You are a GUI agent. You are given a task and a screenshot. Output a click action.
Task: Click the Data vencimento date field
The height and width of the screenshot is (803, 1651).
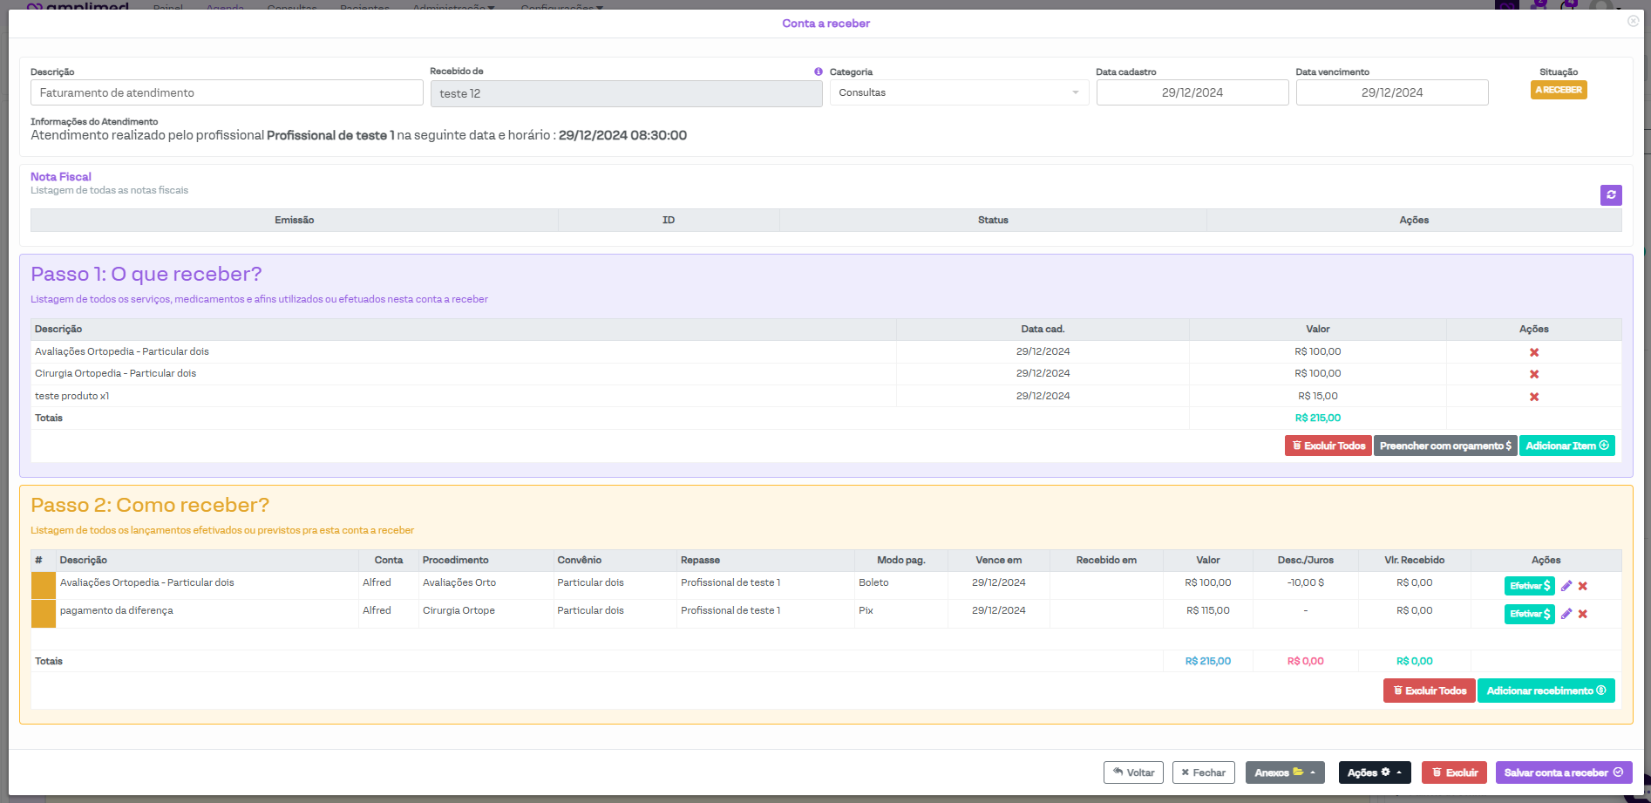1391,92
